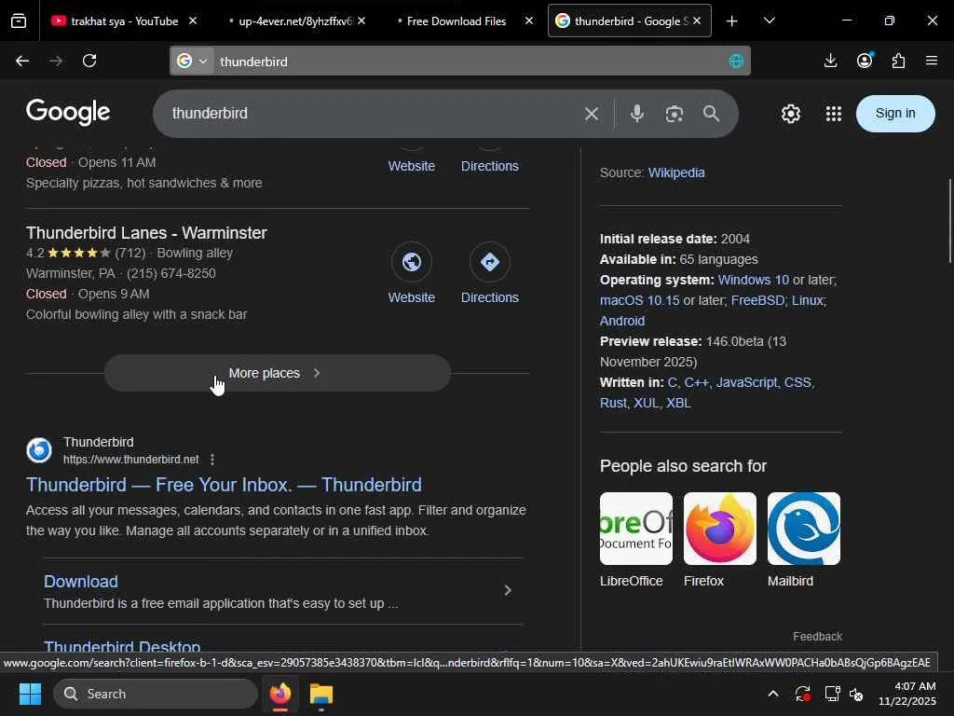Open the Firefox account icon
This screenshot has width=954, height=716.
[x=865, y=61]
